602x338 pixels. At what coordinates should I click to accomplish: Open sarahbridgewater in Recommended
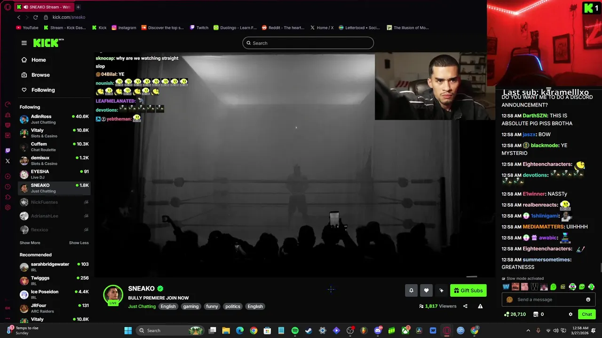coord(54,267)
